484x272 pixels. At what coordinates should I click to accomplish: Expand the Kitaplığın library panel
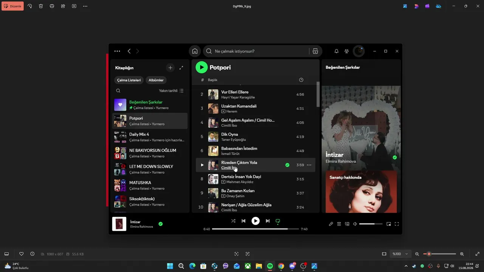(181, 68)
